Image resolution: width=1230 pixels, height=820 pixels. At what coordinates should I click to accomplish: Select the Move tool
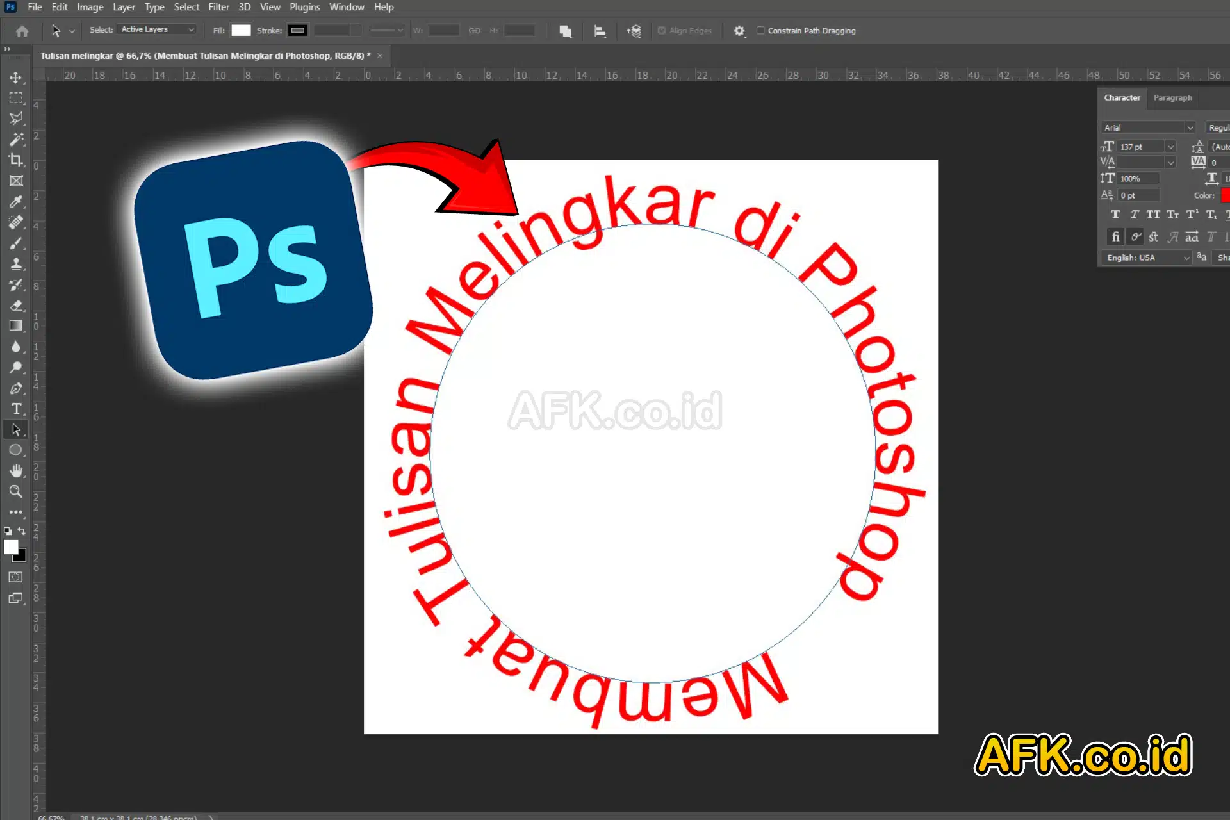pyautogui.click(x=16, y=78)
